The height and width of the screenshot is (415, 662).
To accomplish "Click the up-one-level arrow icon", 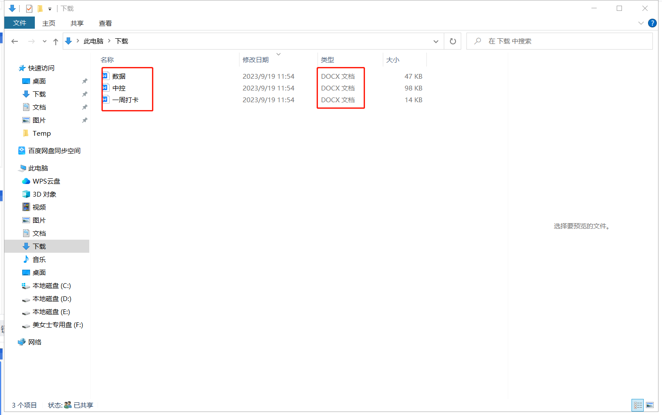I will pos(56,41).
